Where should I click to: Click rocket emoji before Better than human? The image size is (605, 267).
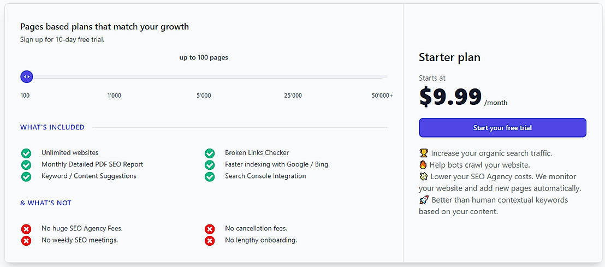pyautogui.click(x=424, y=200)
